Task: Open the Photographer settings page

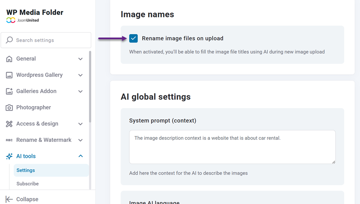Action: tap(33, 107)
